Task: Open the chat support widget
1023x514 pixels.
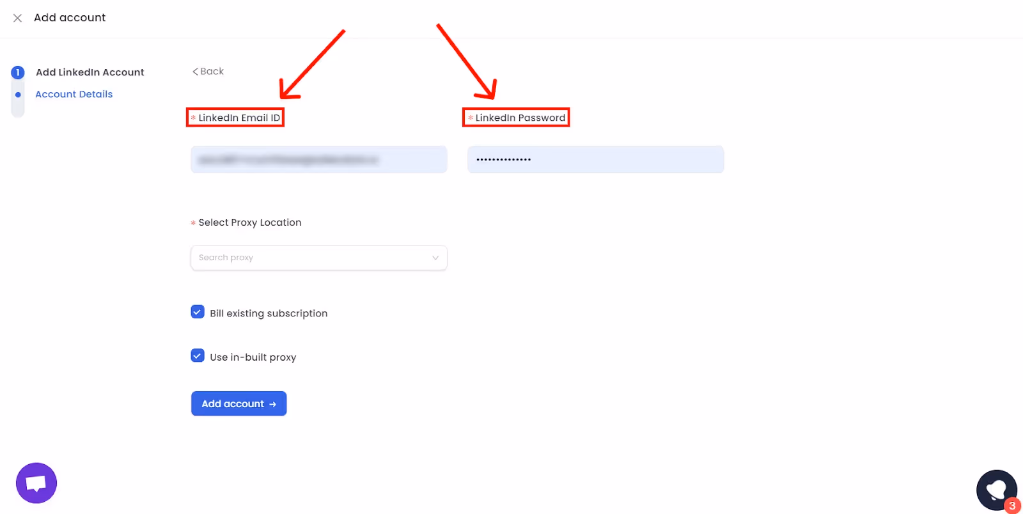Action: (36, 483)
